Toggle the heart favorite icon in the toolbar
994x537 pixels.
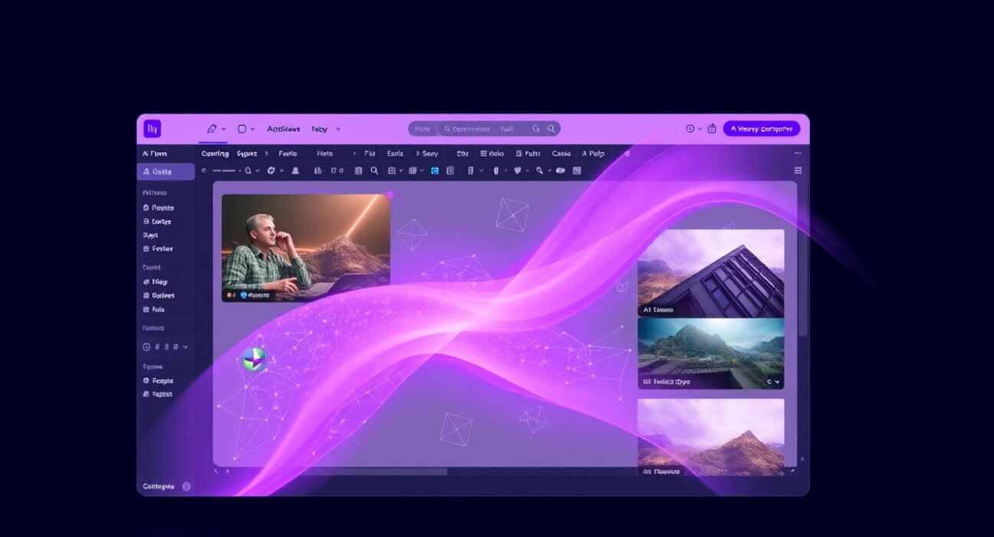point(518,170)
